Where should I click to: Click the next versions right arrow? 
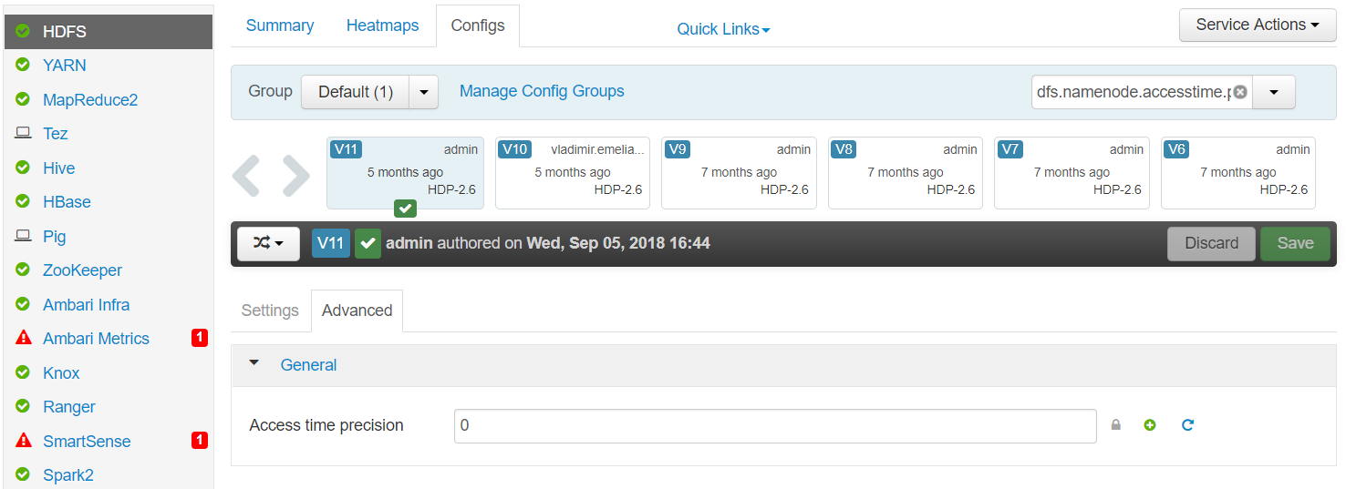296,176
